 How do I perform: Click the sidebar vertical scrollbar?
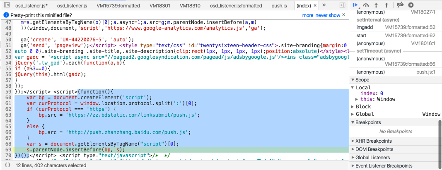pyautogui.click(x=440, y=144)
